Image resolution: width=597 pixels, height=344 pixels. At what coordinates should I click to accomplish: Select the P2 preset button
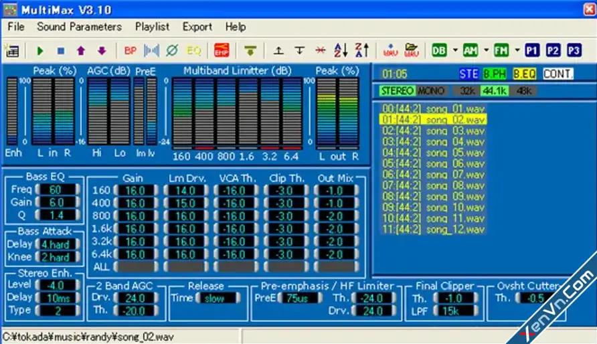click(x=553, y=51)
